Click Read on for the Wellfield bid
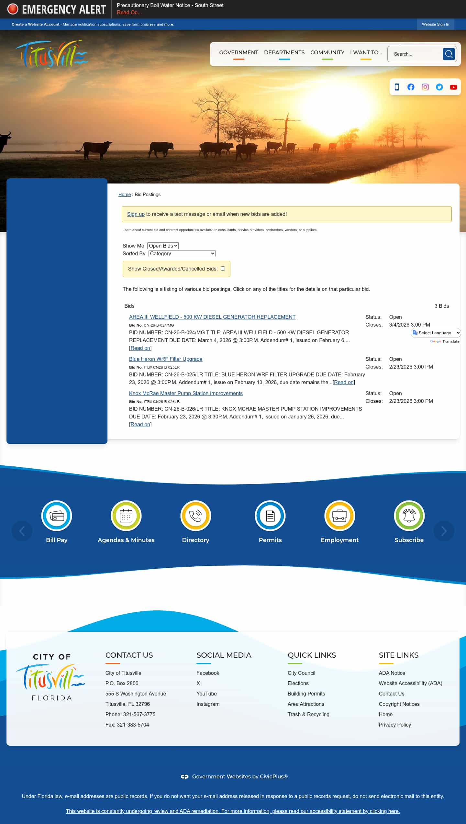 (140, 348)
